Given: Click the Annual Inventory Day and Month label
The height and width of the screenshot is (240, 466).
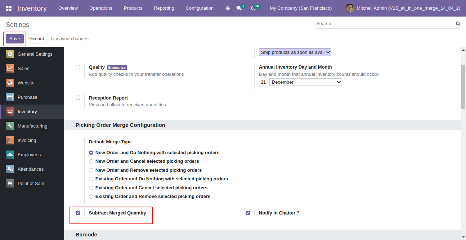Looking at the screenshot, I should (295, 67).
